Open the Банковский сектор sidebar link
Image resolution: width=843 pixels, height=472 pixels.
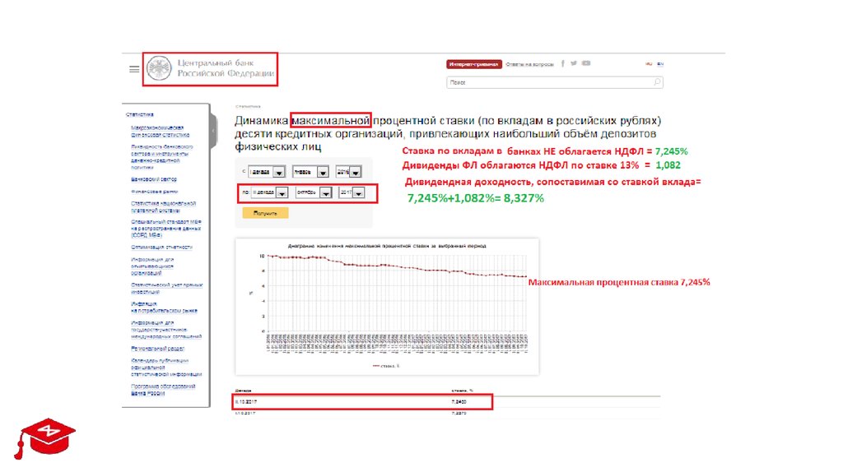(x=154, y=178)
